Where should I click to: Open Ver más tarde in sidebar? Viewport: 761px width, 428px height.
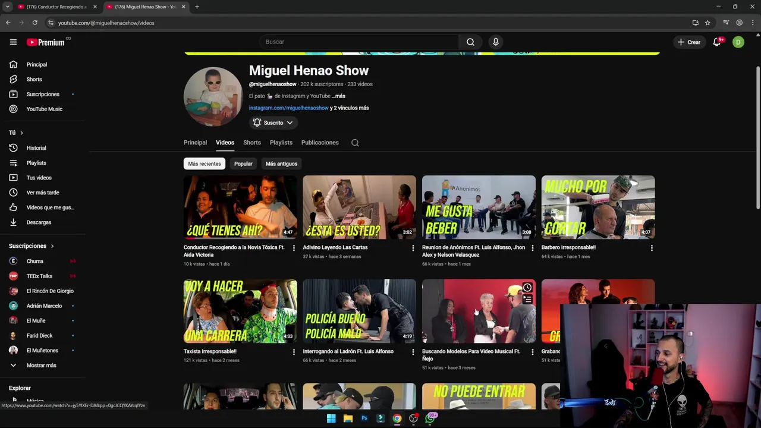[43, 193]
